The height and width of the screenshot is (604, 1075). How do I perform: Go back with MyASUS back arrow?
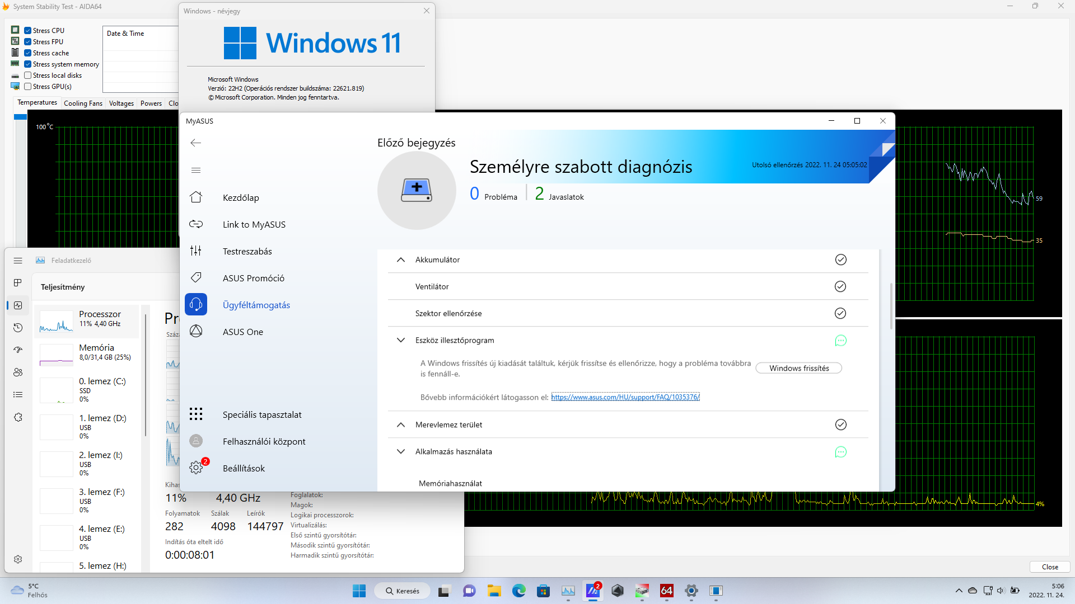tap(195, 143)
